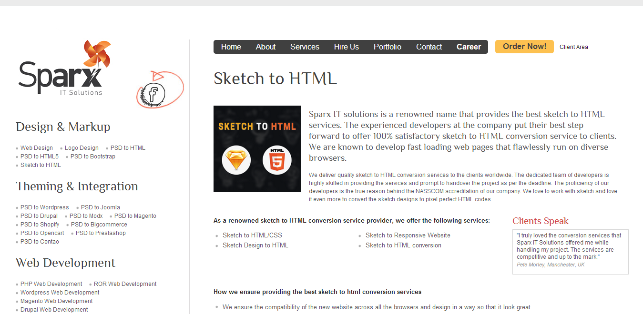Open PSD to Contao link
This screenshot has width=643, height=314.
point(40,242)
